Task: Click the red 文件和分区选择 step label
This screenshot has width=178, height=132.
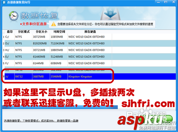Action: [x=33, y=24]
